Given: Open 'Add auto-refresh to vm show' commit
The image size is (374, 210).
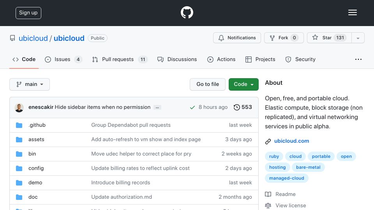Looking at the screenshot, I should [146, 140].
